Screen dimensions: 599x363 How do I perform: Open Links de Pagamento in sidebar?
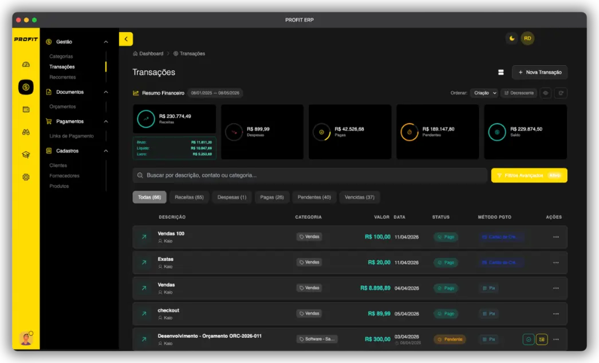click(x=72, y=135)
